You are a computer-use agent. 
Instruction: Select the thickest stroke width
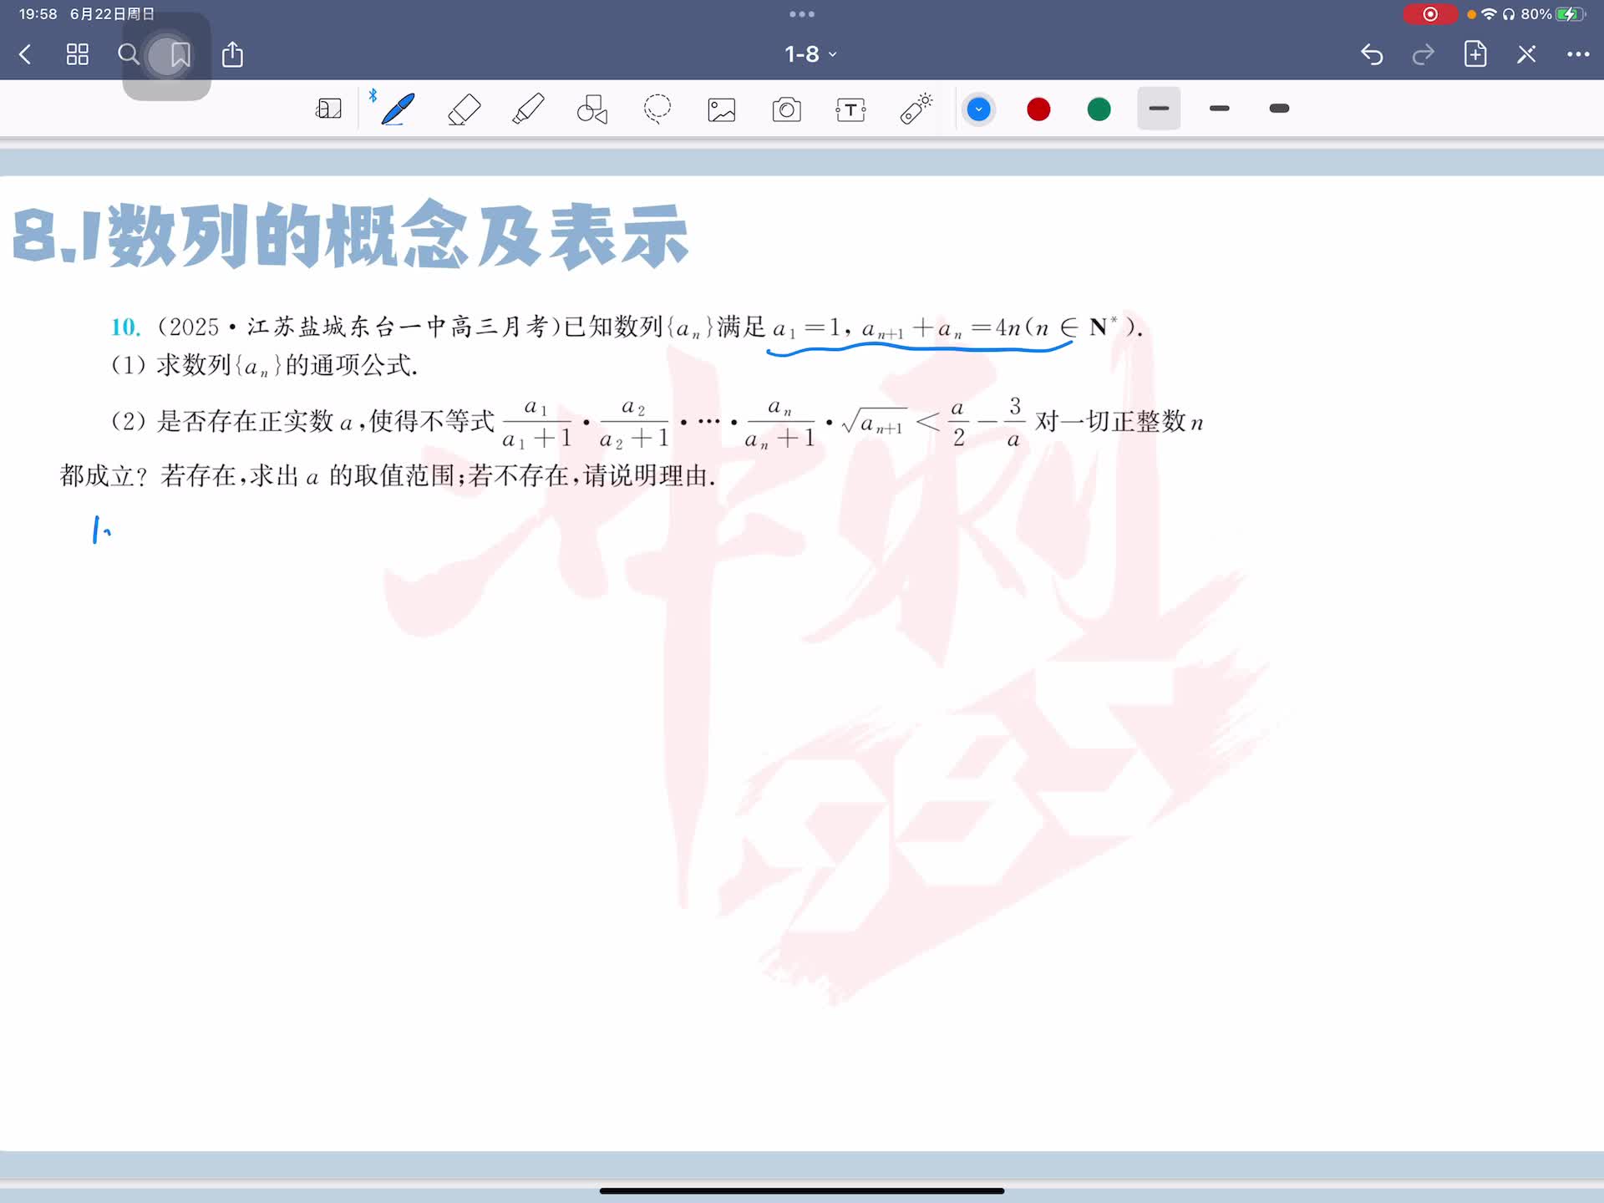click(x=1279, y=109)
